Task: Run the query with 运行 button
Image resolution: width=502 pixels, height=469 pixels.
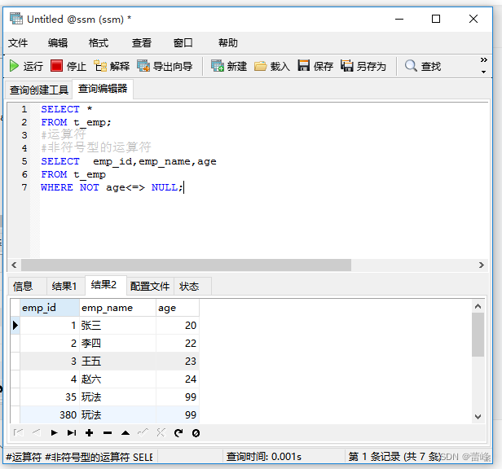Action: (26, 66)
